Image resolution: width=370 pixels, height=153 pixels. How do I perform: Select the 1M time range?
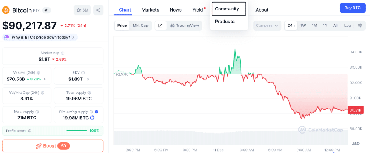click(x=314, y=26)
